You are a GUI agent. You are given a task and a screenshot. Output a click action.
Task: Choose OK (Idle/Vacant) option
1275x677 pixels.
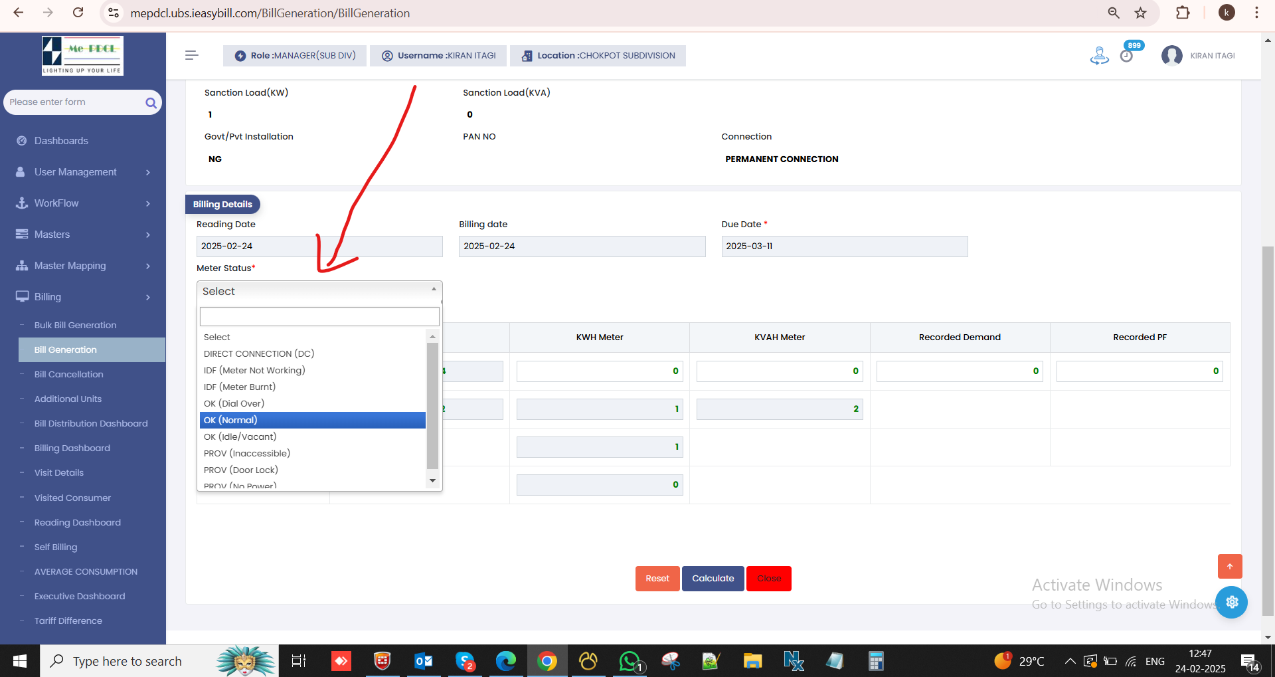(313, 436)
